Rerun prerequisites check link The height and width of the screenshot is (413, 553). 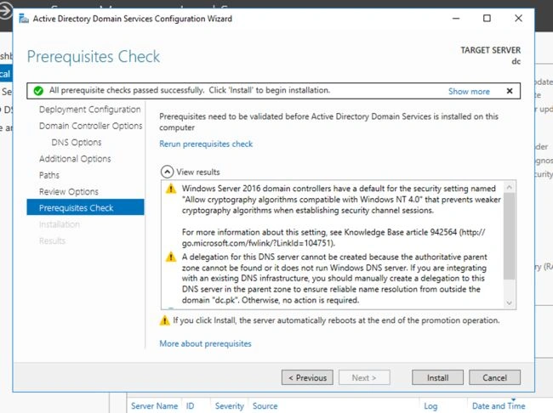(206, 144)
